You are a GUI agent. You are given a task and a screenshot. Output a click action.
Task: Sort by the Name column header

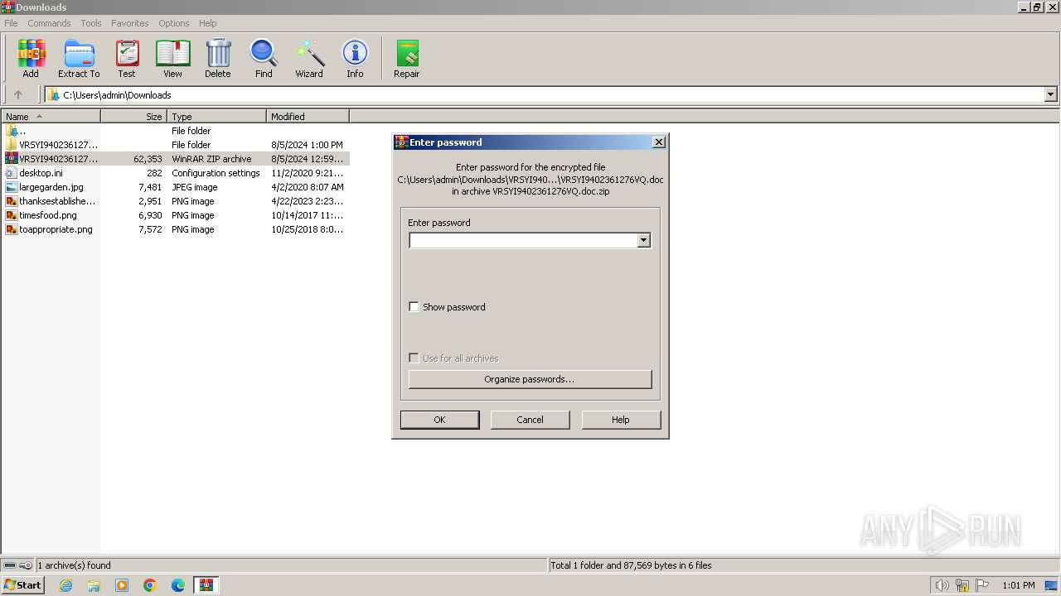(x=51, y=117)
